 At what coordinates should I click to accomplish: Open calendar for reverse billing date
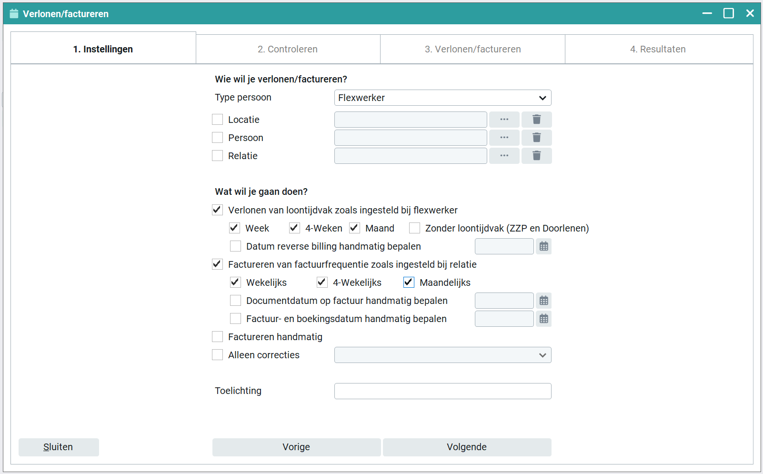point(543,247)
